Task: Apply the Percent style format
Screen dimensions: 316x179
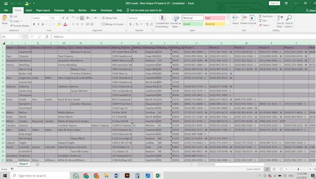Action: pos(137,24)
